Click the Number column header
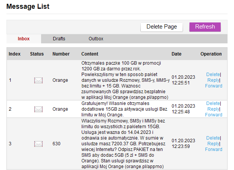234x170 pixels. pos(61,54)
